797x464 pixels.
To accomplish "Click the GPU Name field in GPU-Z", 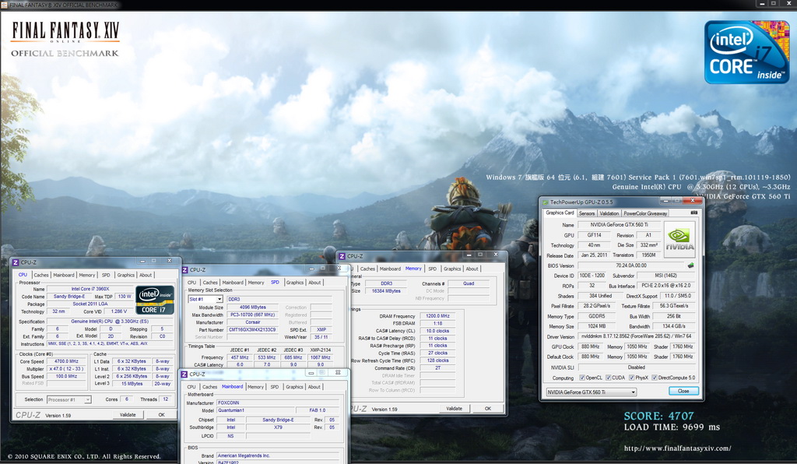I will point(619,225).
